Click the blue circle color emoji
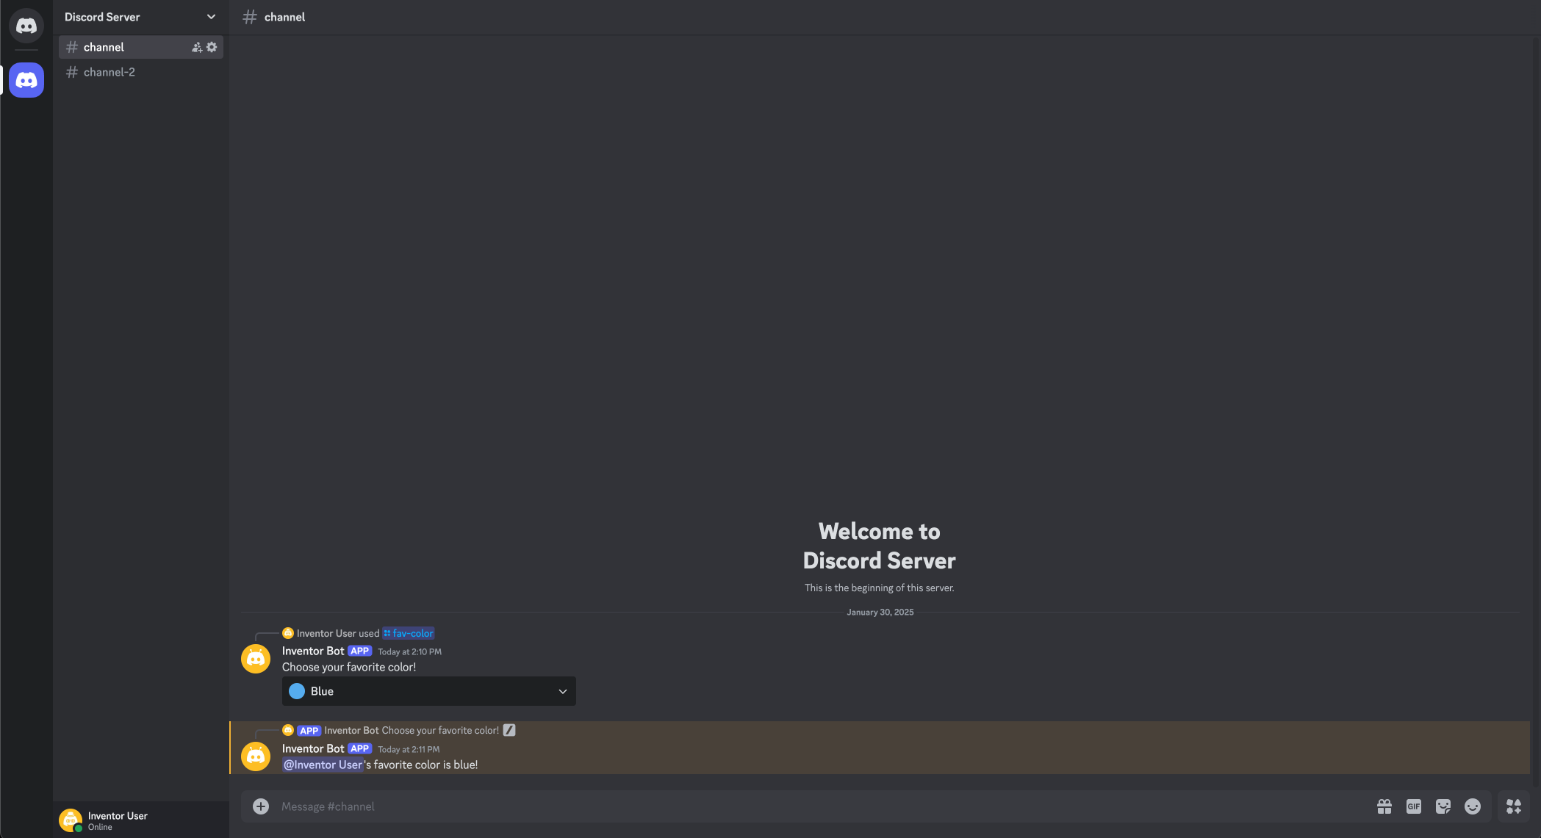1541x838 pixels. point(297,691)
